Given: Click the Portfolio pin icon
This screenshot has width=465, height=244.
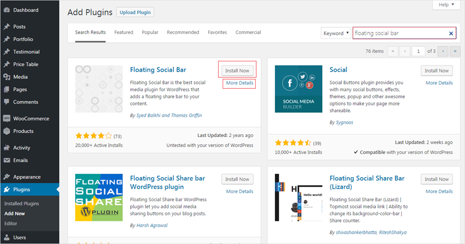Looking at the screenshot, I should 7,39.
